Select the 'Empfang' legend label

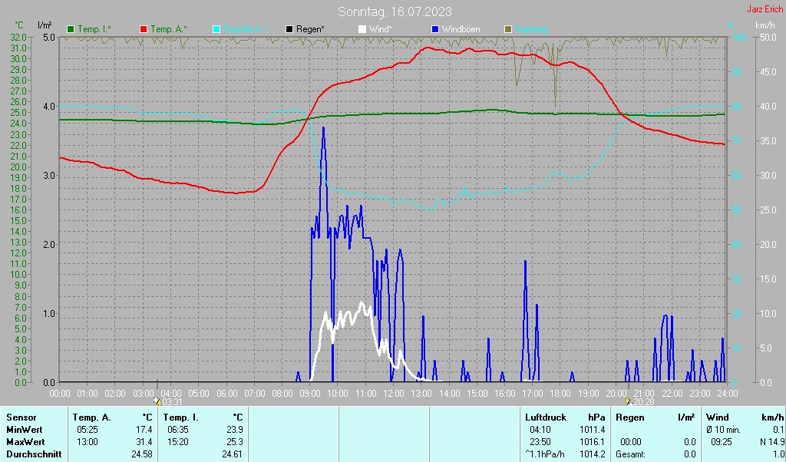click(531, 30)
